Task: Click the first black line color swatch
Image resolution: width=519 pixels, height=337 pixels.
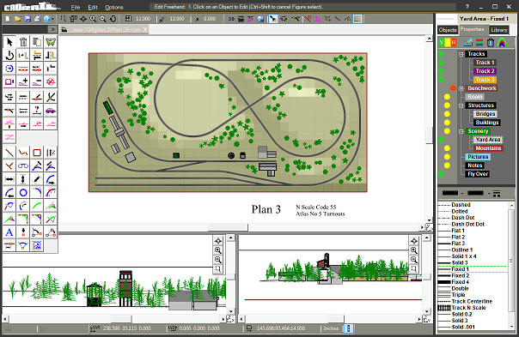Action: (x=450, y=193)
